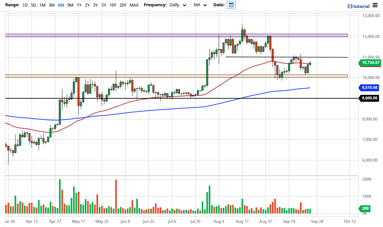Click the Aug 3 date label

pyautogui.click(x=219, y=221)
